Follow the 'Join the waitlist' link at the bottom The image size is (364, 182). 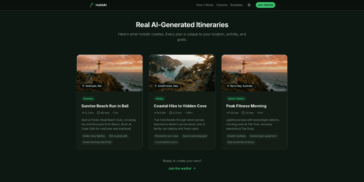click(182, 168)
